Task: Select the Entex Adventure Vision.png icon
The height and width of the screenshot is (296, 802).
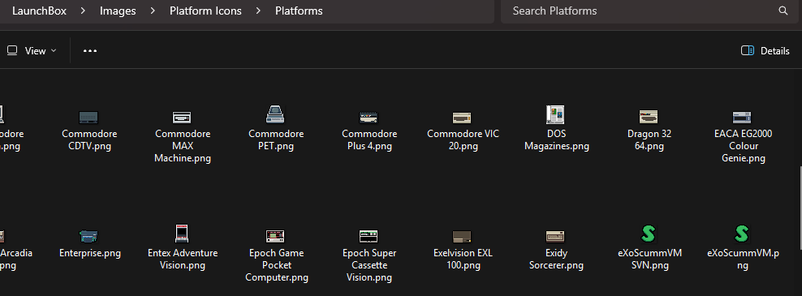Action: pos(182,234)
